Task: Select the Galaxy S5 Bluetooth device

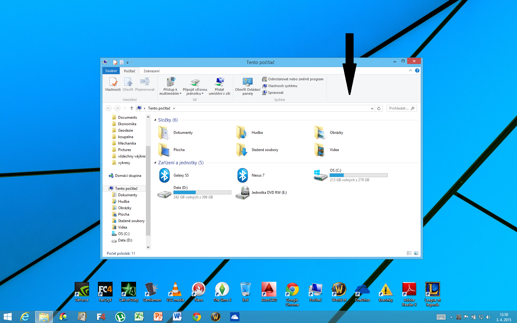Action: (174, 175)
